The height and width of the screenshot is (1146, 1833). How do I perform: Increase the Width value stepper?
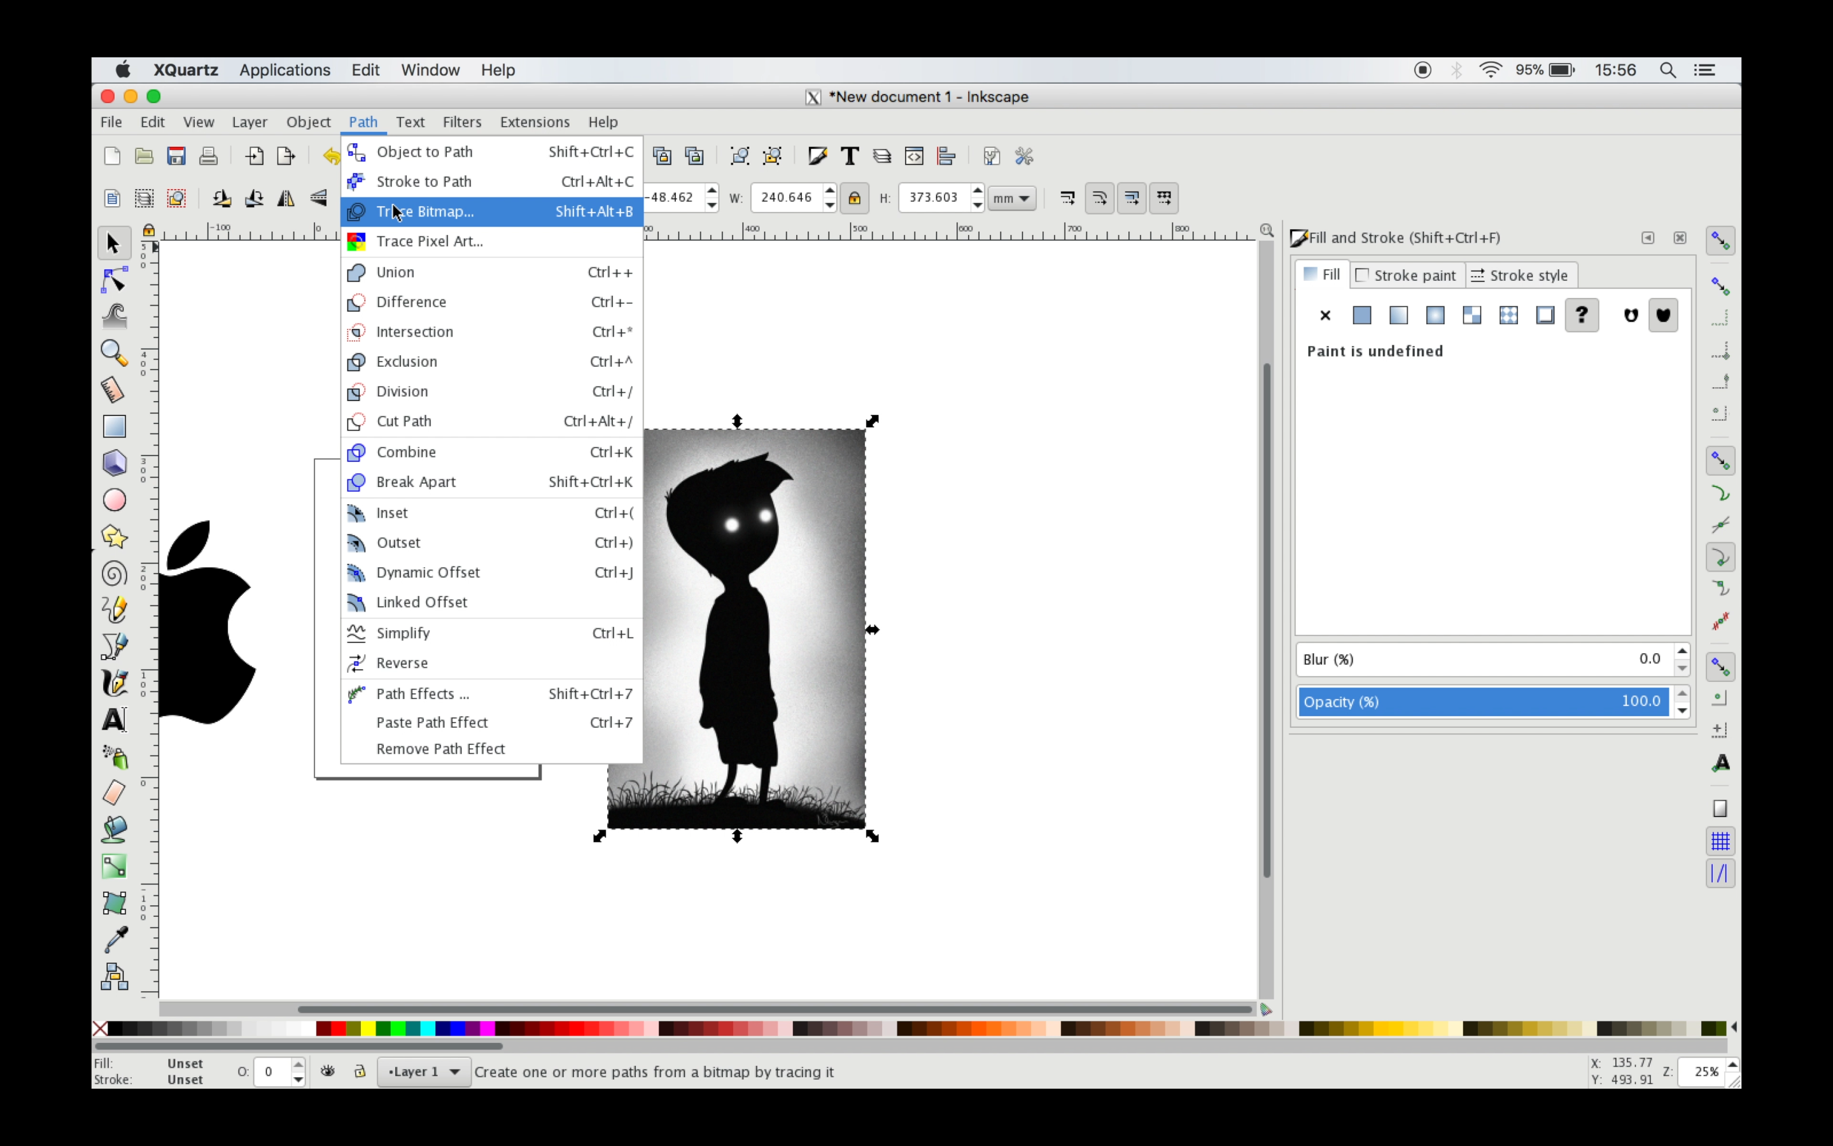pos(830,190)
